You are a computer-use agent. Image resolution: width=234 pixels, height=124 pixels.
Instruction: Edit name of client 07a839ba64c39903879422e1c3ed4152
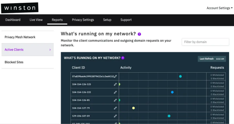click(x=115, y=76)
